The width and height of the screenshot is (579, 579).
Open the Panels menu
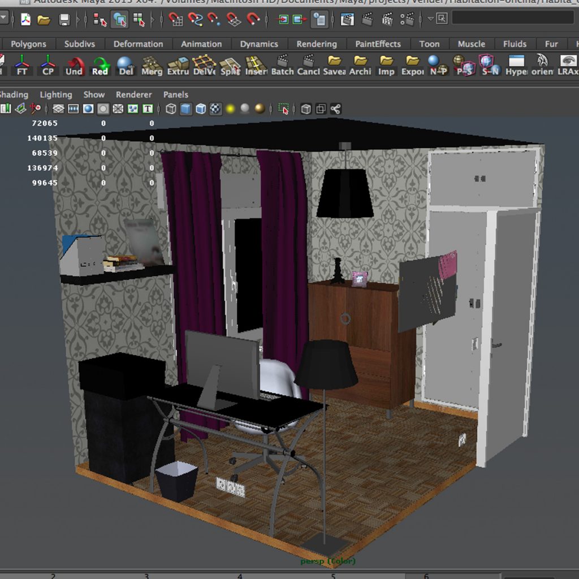175,94
